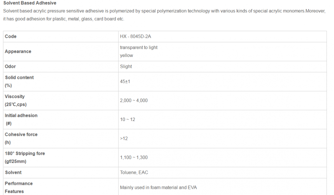Select the Slight odor value
The image size is (334, 195).
coord(126,67)
